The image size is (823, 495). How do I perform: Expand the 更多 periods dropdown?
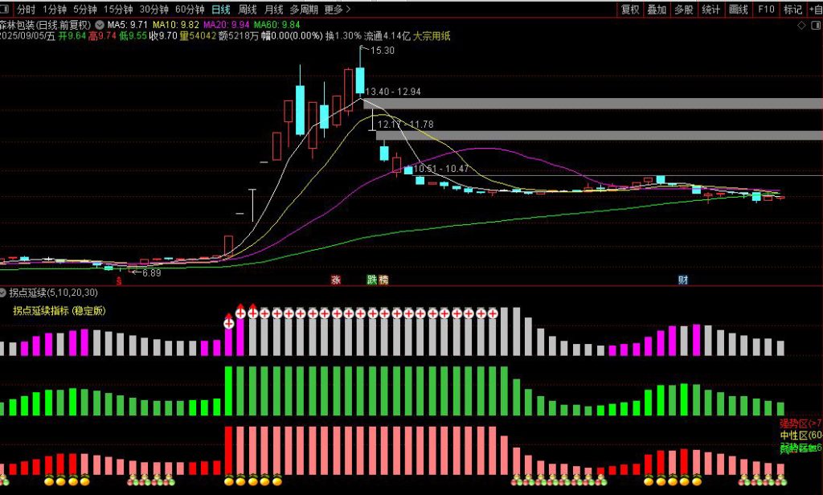[338, 10]
